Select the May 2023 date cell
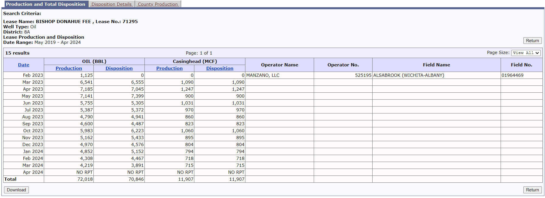The height and width of the screenshot is (198, 545). coord(24,96)
